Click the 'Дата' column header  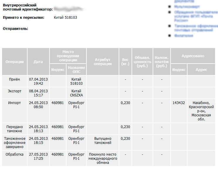point(38,62)
